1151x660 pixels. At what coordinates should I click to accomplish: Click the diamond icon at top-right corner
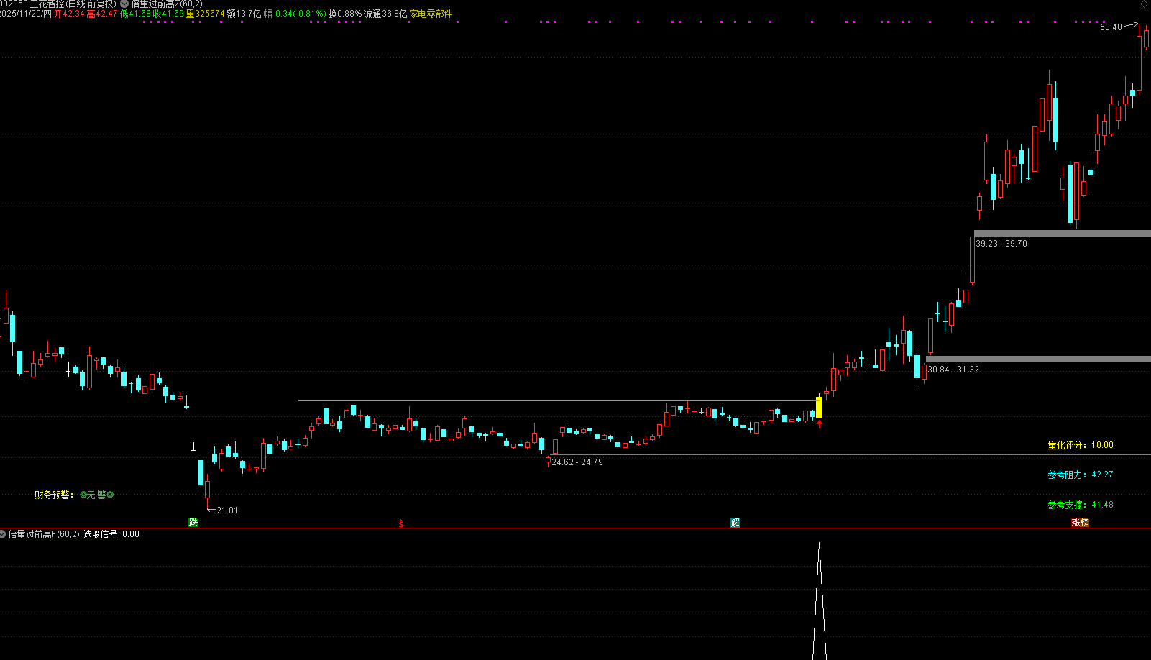[x=1144, y=4]
